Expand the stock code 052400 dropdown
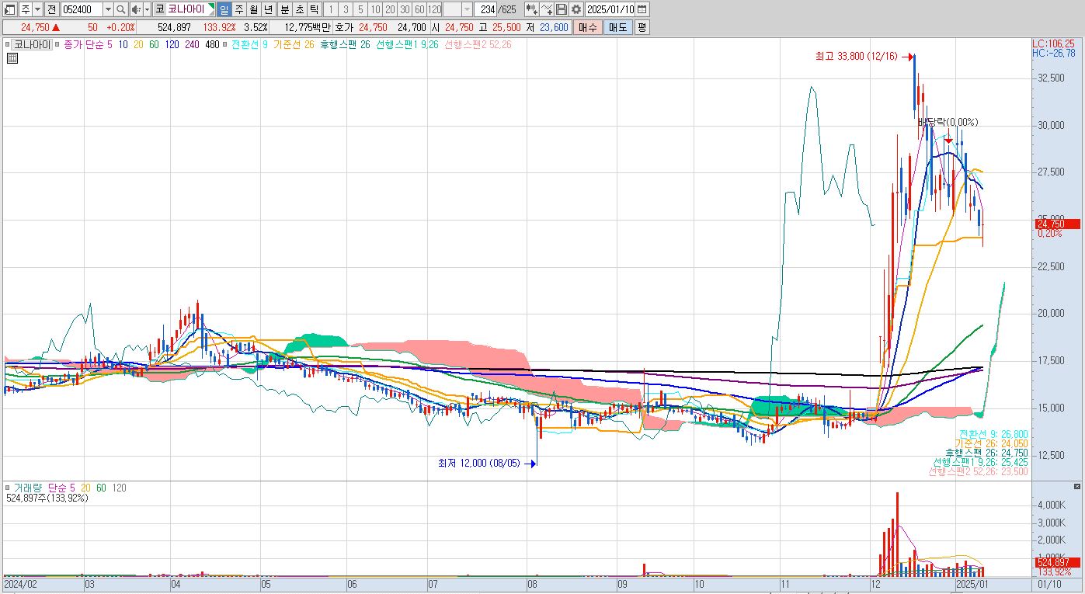1085x594 pixels. coord(108,9)
